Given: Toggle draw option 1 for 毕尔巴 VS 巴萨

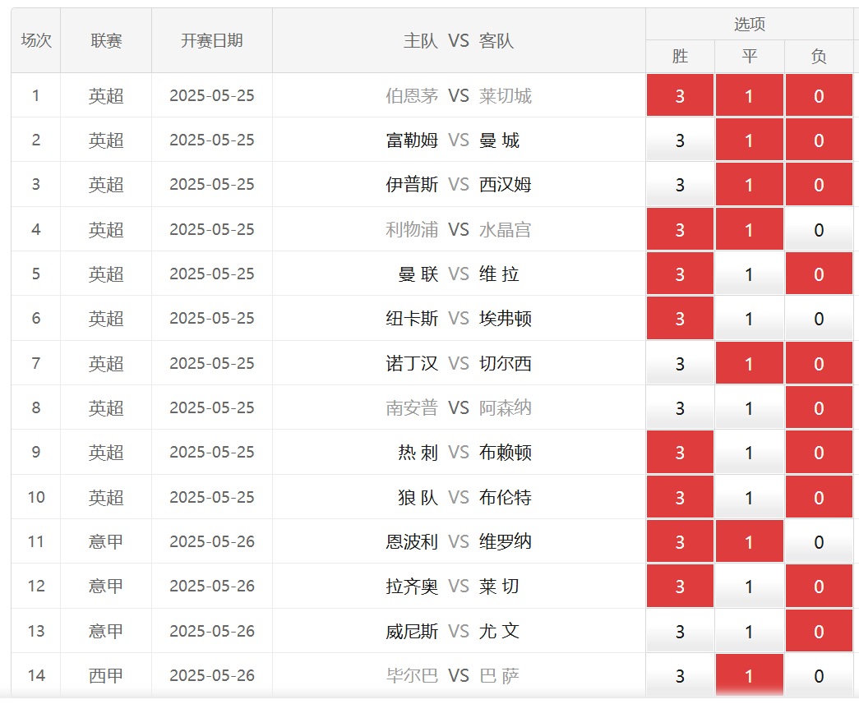Looking at the screenshot, I should (x=750, y=675).
